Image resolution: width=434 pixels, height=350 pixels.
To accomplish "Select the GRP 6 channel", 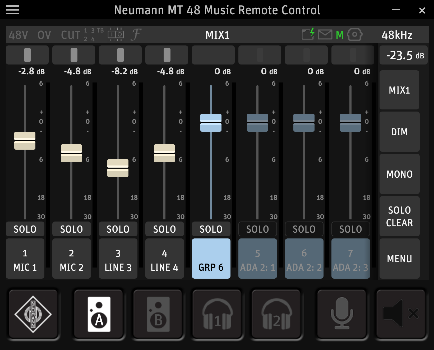I will coord(211,259).
